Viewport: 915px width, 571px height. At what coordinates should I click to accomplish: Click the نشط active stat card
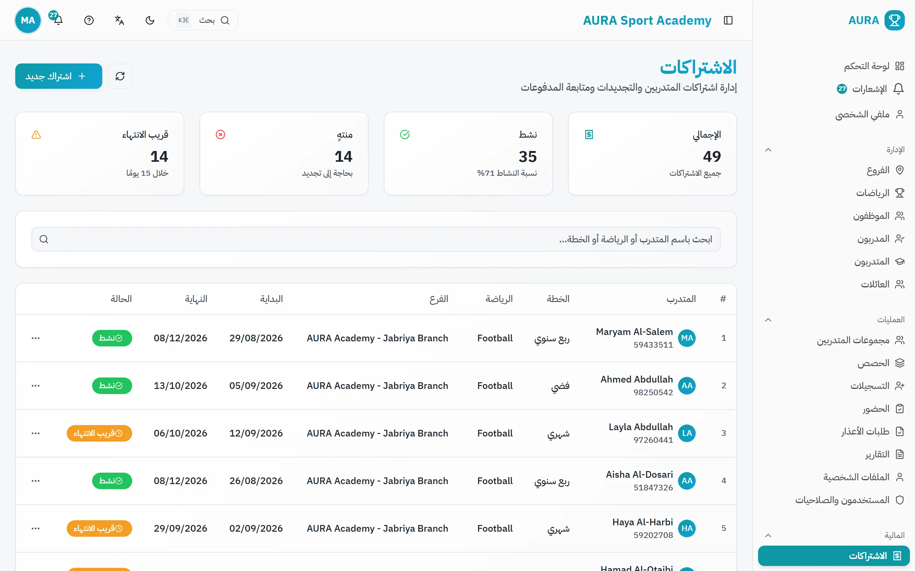pos(468,154)
